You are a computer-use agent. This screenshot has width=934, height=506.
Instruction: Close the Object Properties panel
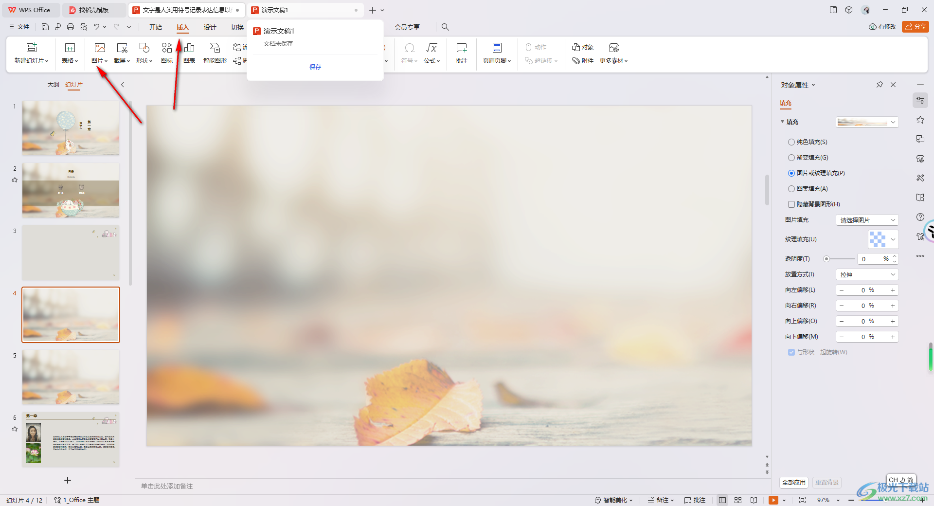click(893, 85)
